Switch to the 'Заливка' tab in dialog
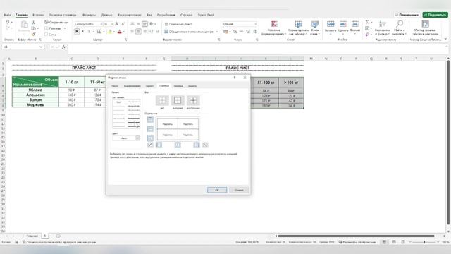This screenshot has width=451, height=254. (x=178, y=86)
